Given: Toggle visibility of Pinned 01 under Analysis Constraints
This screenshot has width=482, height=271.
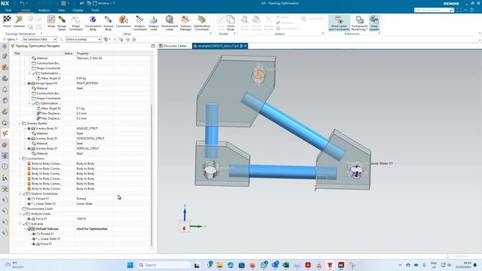Looking at the screenshot, I should point(29,199).
